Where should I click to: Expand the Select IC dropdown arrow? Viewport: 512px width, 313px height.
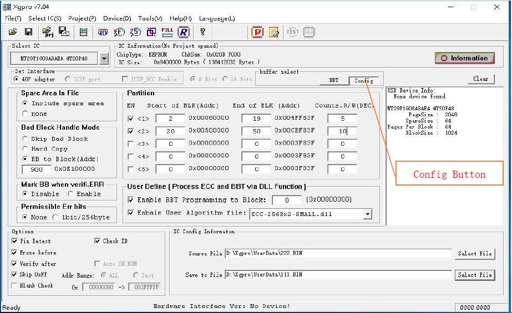click(104, 59)
